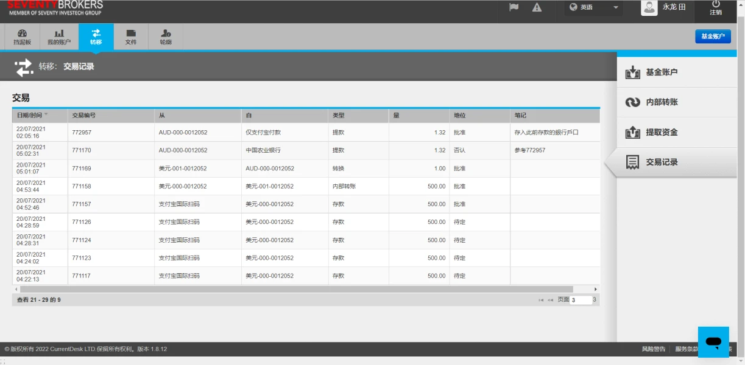
Task: Open the 风险警告 footer link
Action: pyautogui.click(x=654, y=349)
